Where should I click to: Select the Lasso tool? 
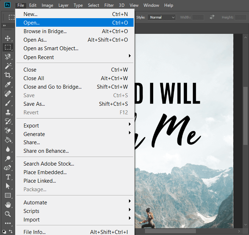pos(8,57)
